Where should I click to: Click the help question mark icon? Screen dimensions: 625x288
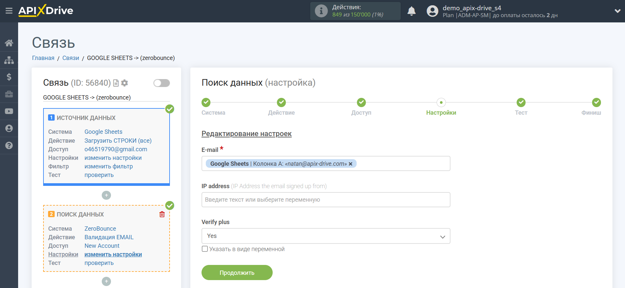9,145
